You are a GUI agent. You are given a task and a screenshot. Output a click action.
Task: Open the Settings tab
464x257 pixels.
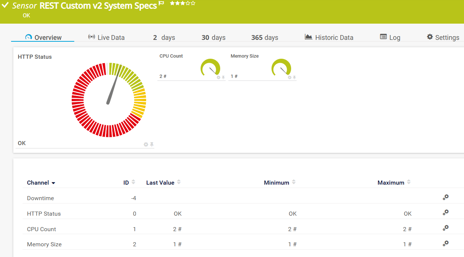[443, 37]
